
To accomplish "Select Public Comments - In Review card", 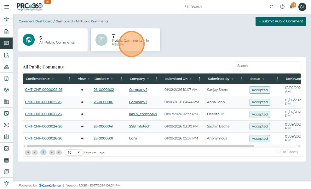I will coord(125,40).
